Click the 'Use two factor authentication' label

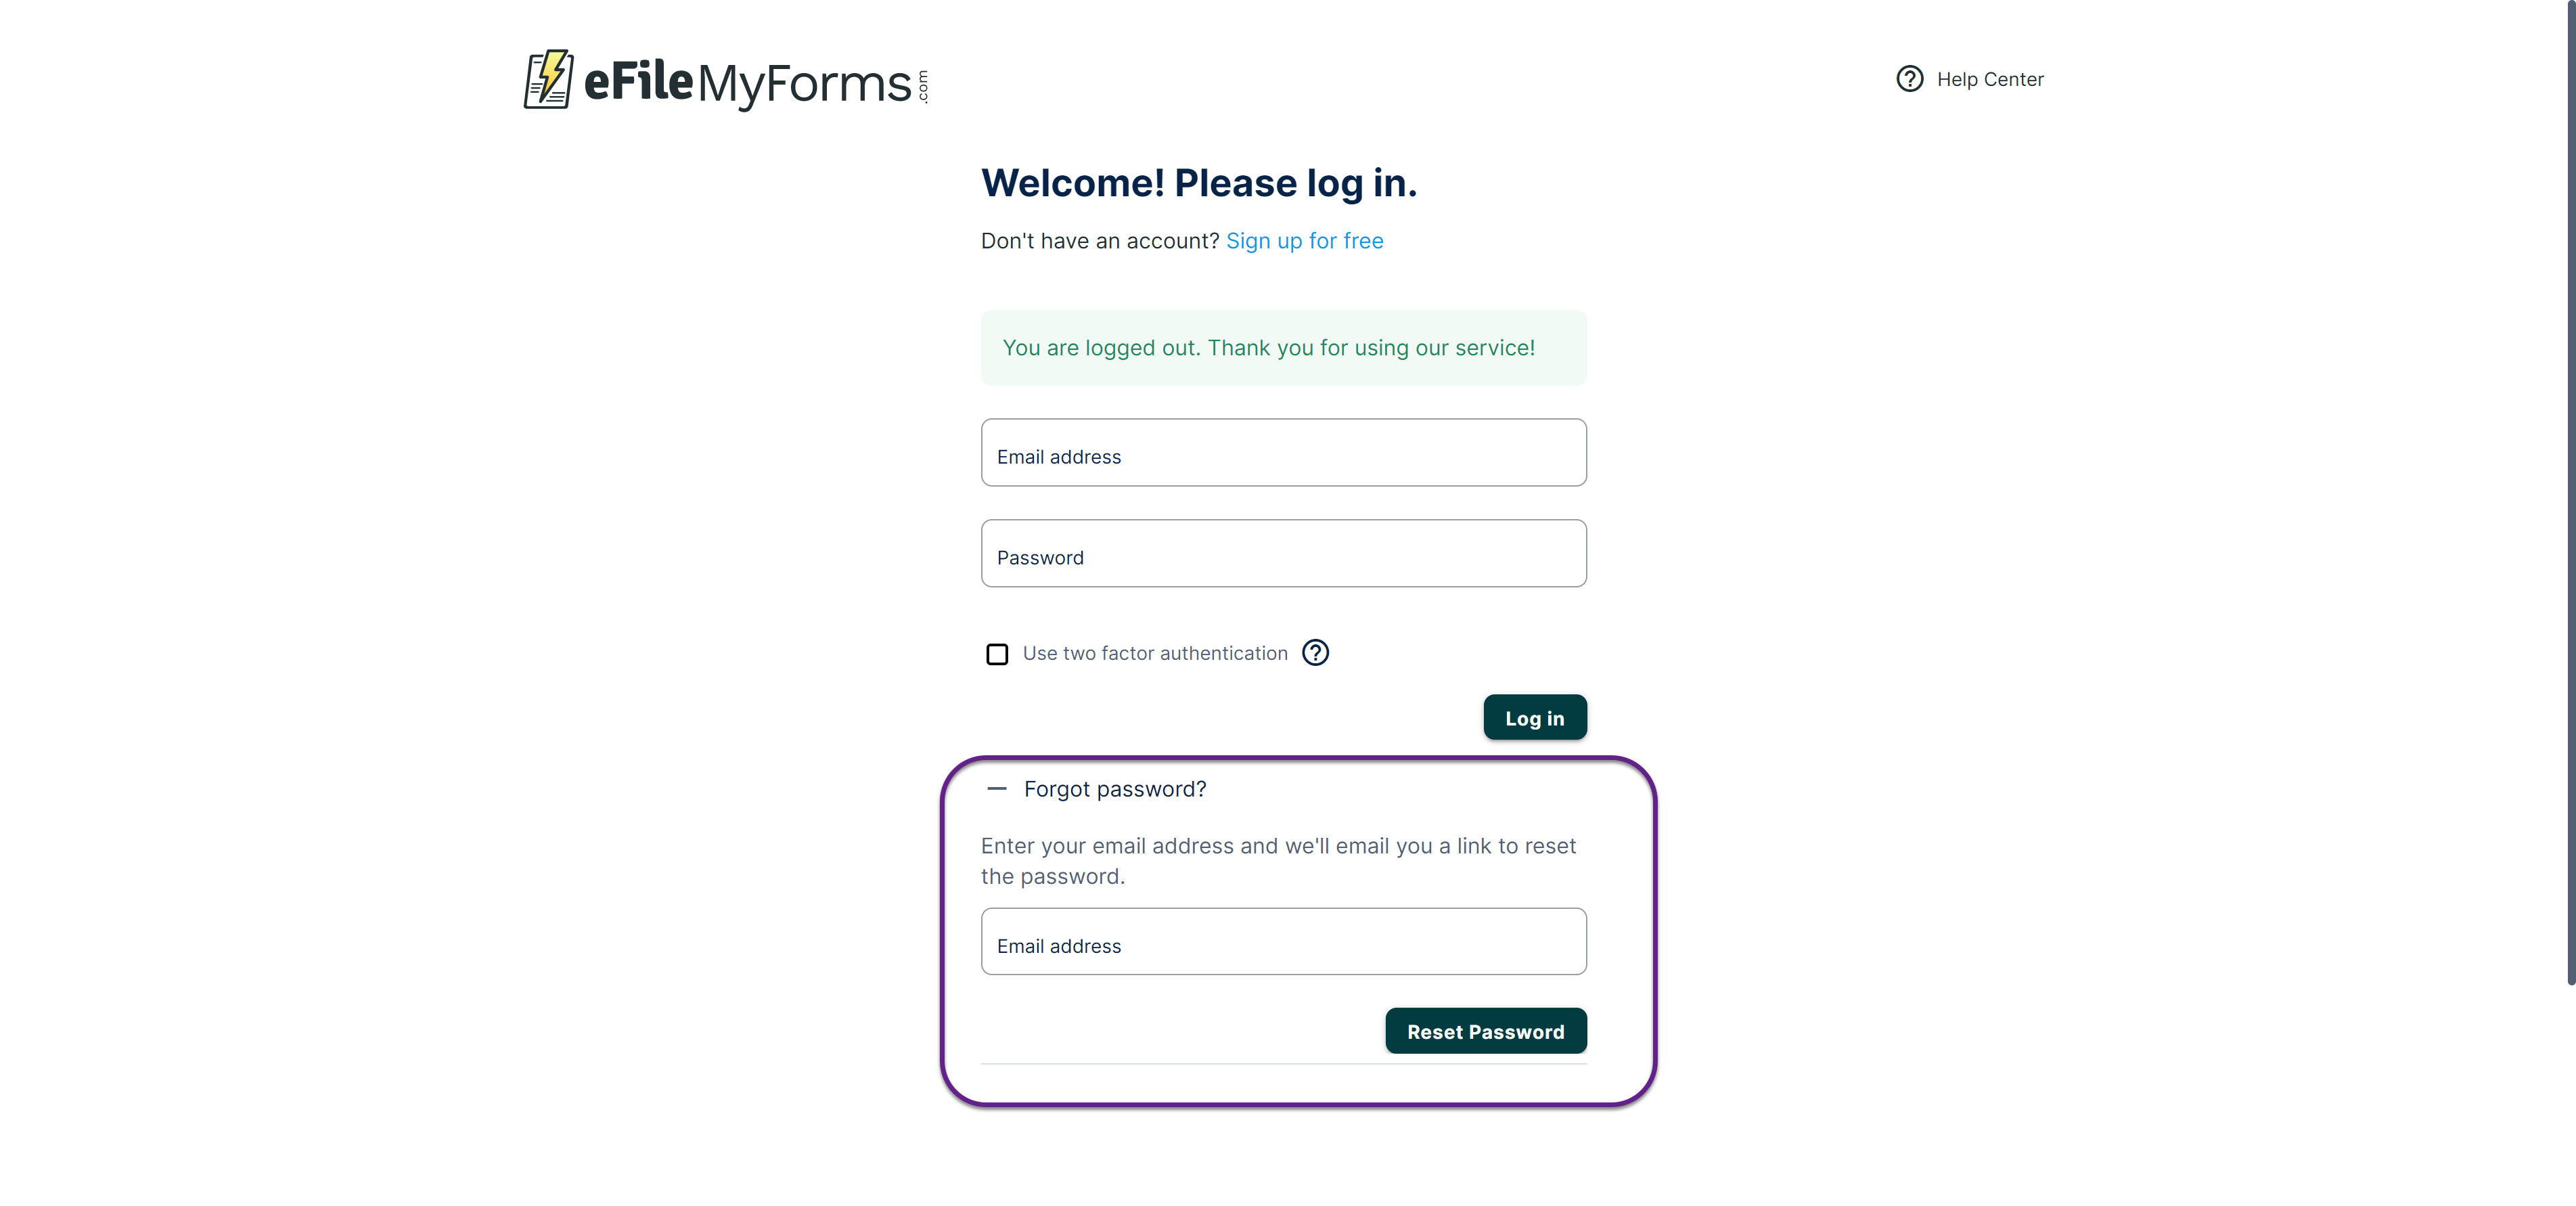[x=1154, y=654]
